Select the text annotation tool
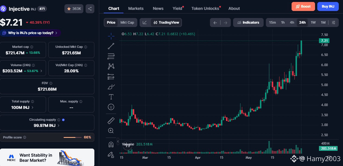This screenshot has height=166, width=343. (x=111, y=97)
